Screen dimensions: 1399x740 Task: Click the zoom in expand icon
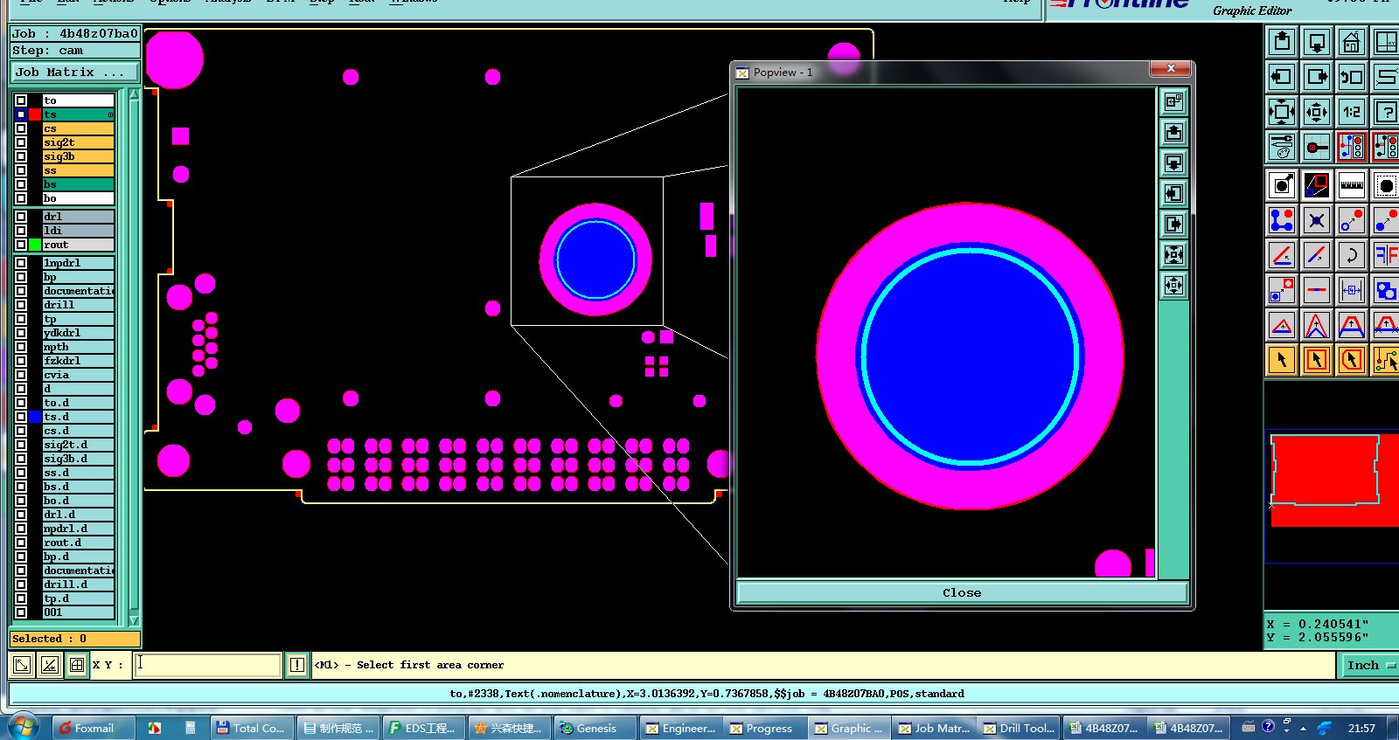pos(1282,112)
